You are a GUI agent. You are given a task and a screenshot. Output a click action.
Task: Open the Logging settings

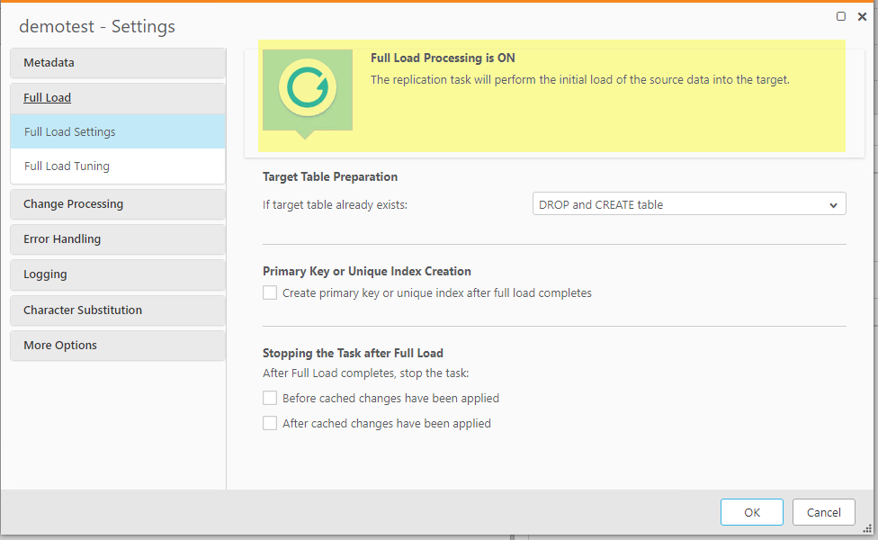117,274
